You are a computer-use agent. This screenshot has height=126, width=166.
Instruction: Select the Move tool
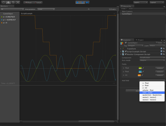(x=8, y=2)
